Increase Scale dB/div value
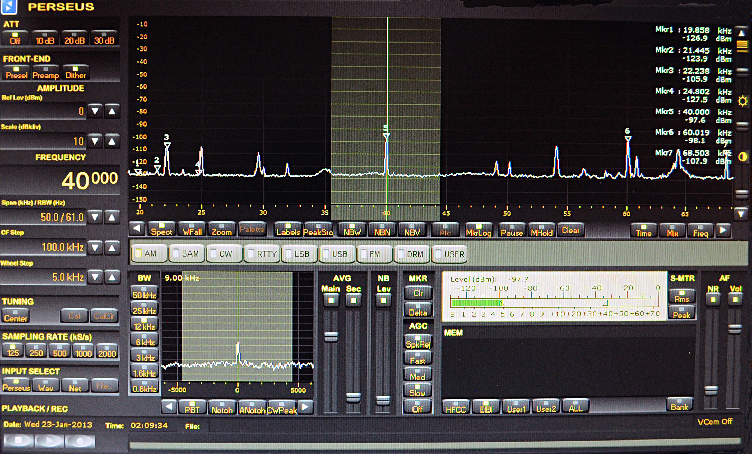The height and width of the screenshot is (454, 752). click(x=112, y=141)
